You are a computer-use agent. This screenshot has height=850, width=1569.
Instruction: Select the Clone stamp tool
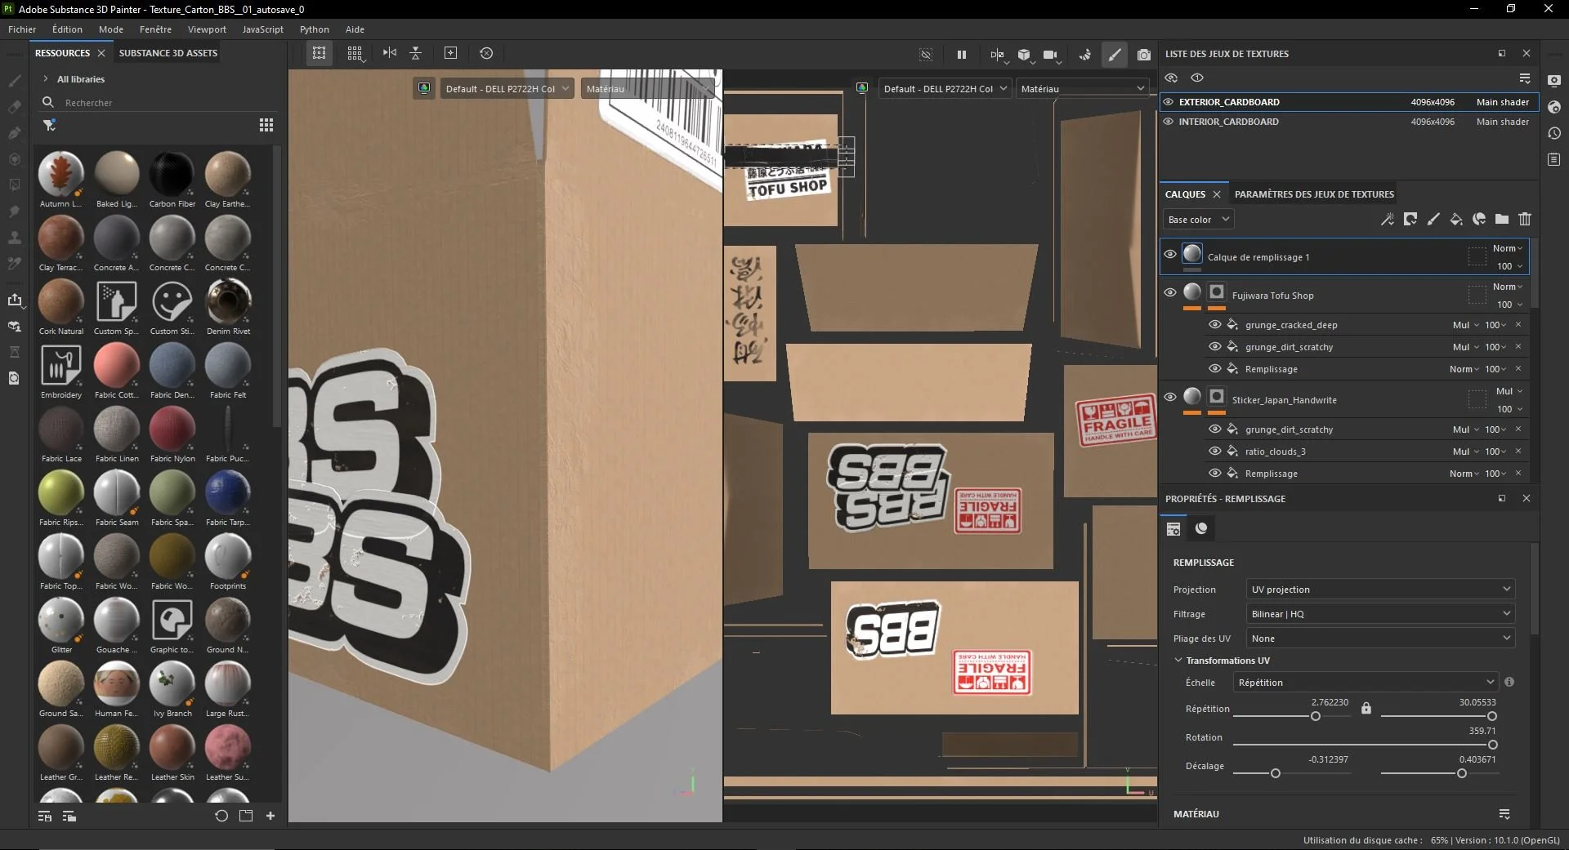click(x=14, y=238)
